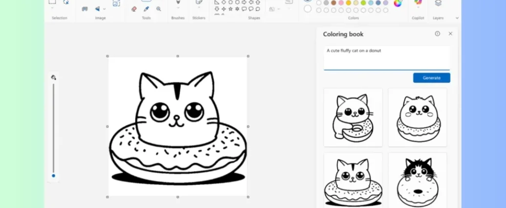Expand the Stickers dropdown
The width and height of the screenshot is (506, 208).
tap(199, 8)
